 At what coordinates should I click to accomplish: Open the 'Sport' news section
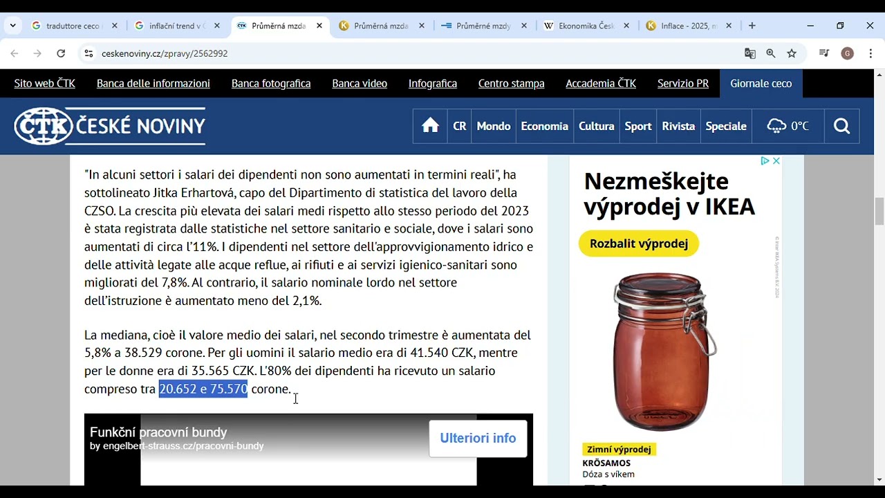[638, 126]
